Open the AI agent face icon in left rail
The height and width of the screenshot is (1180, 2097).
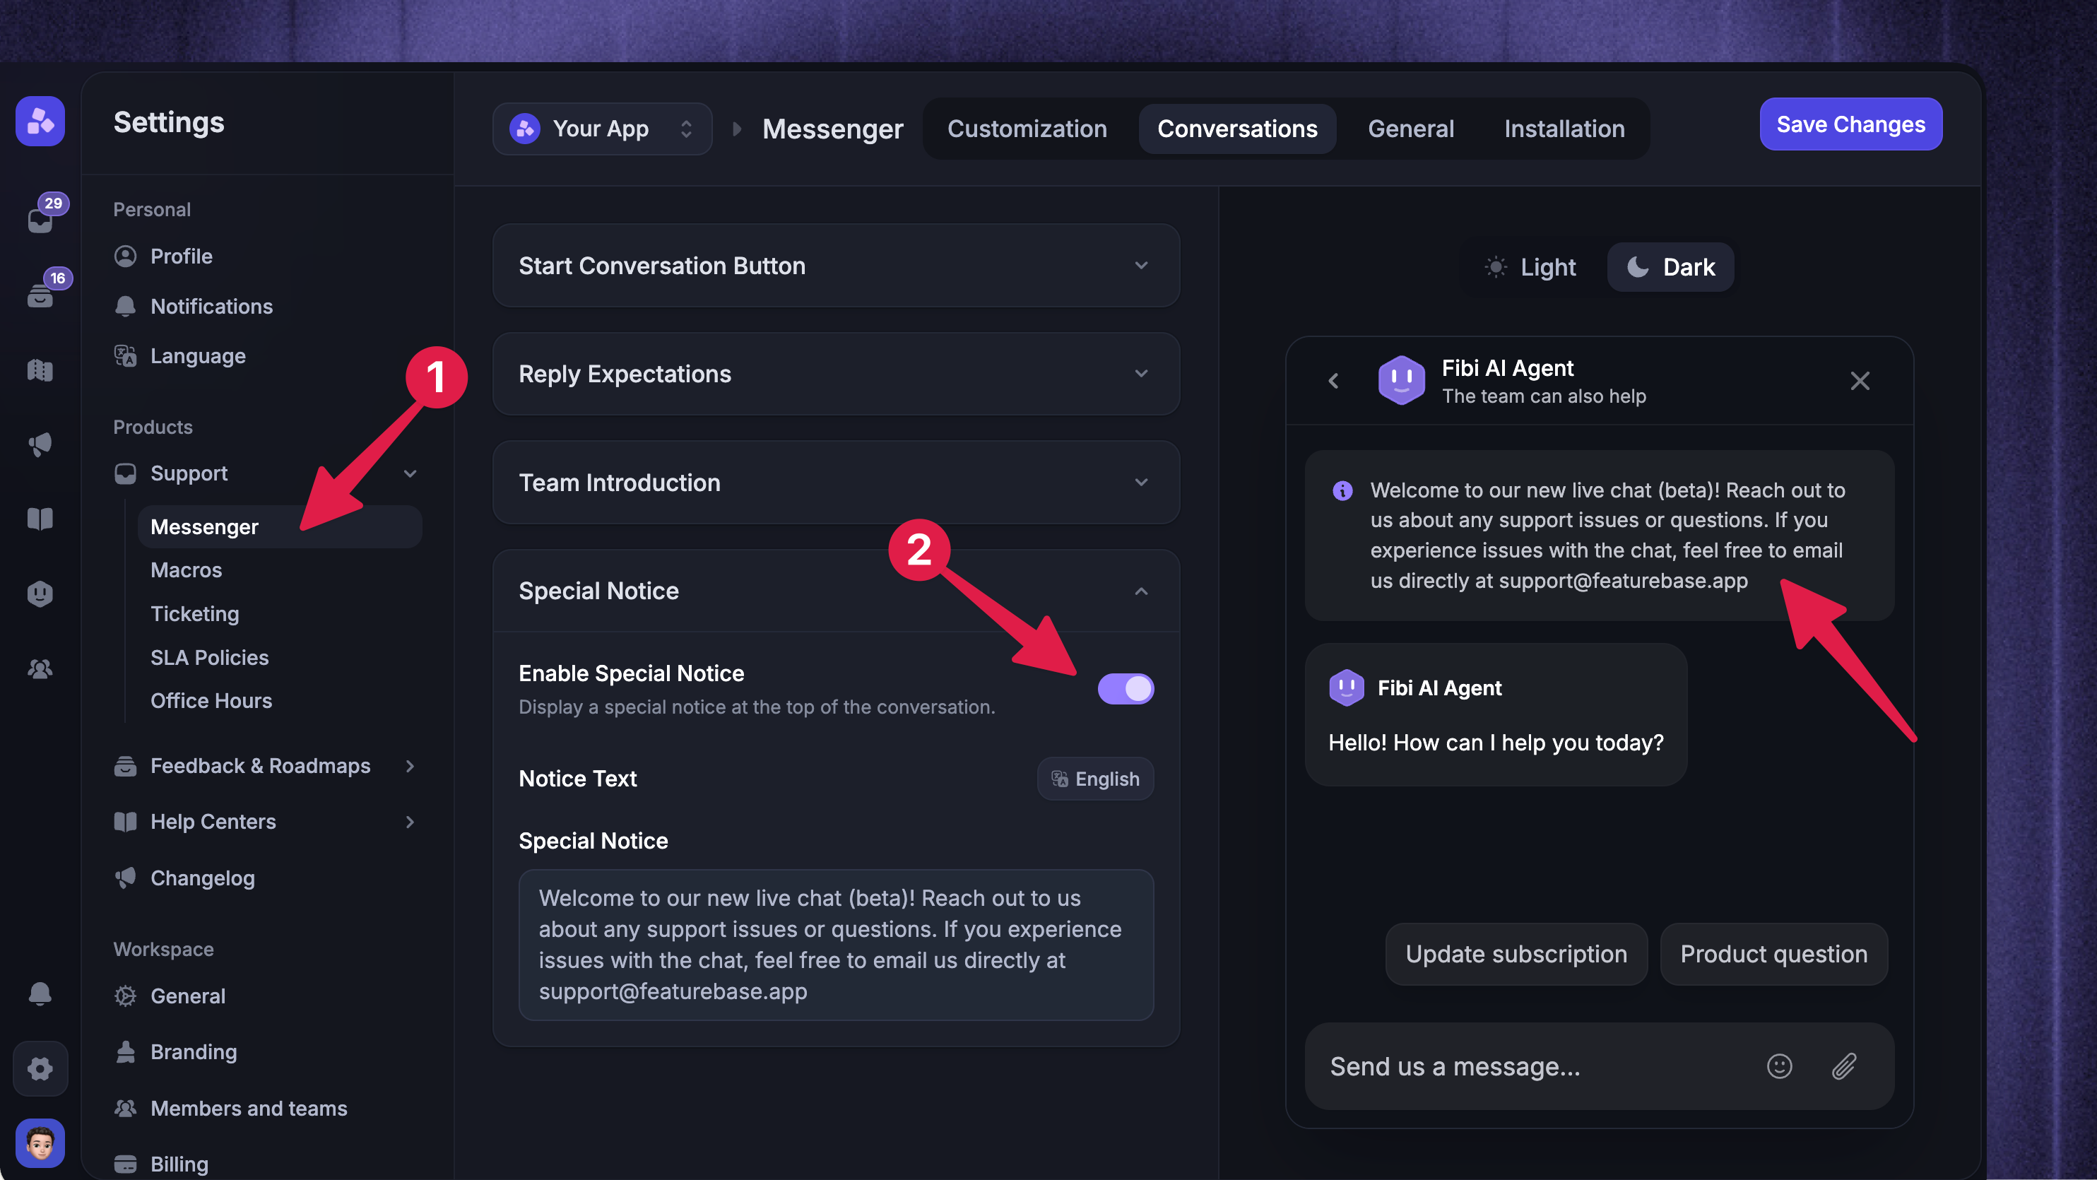pos(40,594)
